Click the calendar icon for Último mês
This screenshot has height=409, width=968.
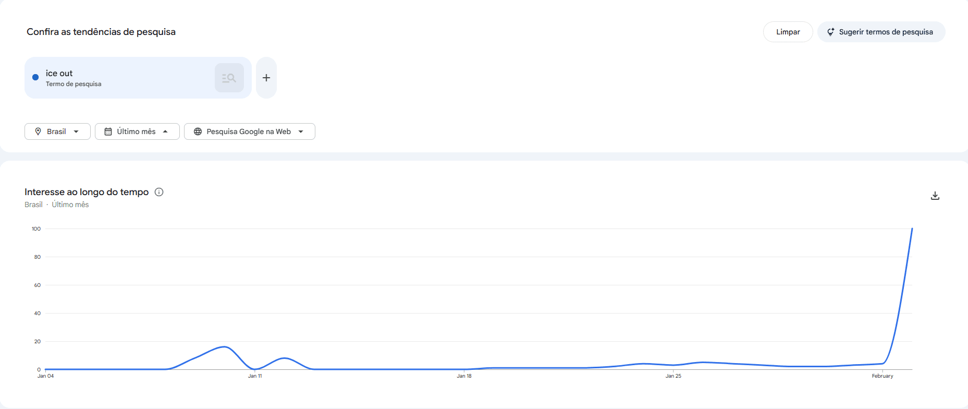(108, 131)
